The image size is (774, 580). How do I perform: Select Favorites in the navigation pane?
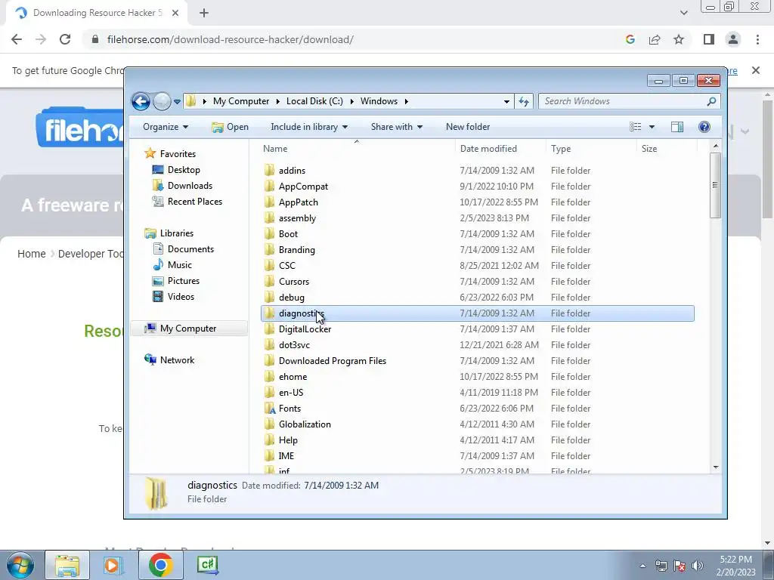[x=178, y=154]
